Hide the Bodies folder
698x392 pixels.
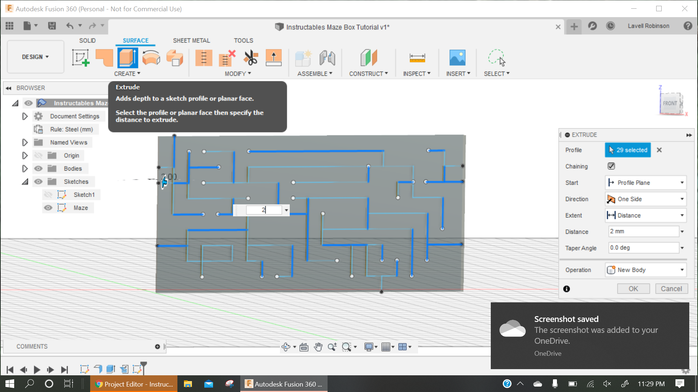38,168
